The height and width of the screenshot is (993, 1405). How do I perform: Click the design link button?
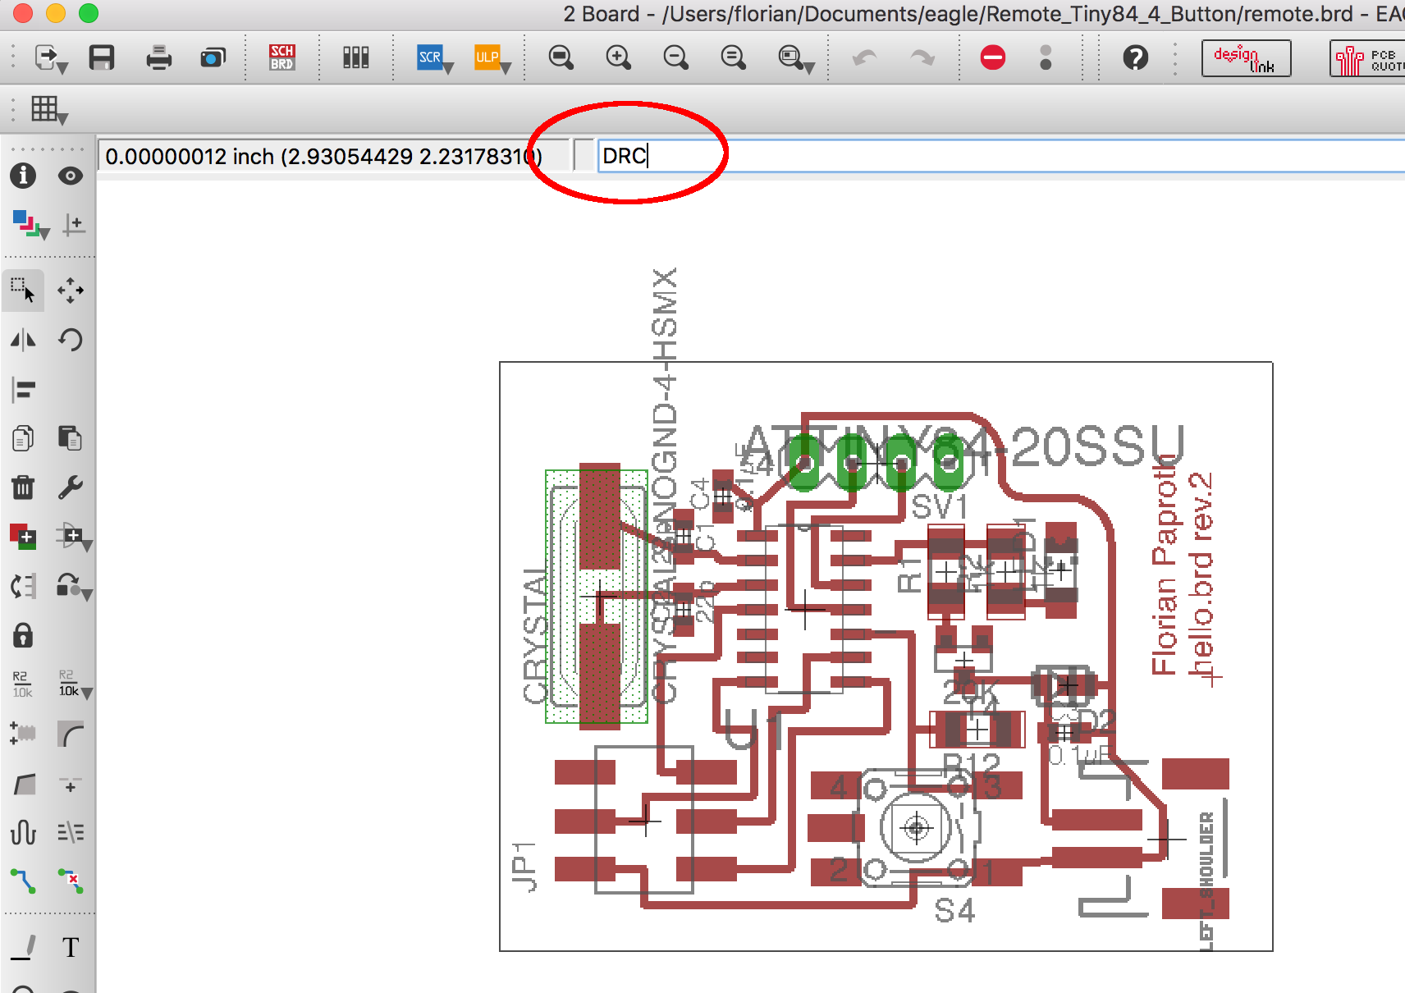click(x=1246, y=57)
